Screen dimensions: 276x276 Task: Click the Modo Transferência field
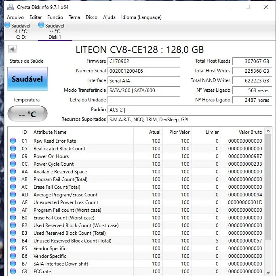(143, 90)
